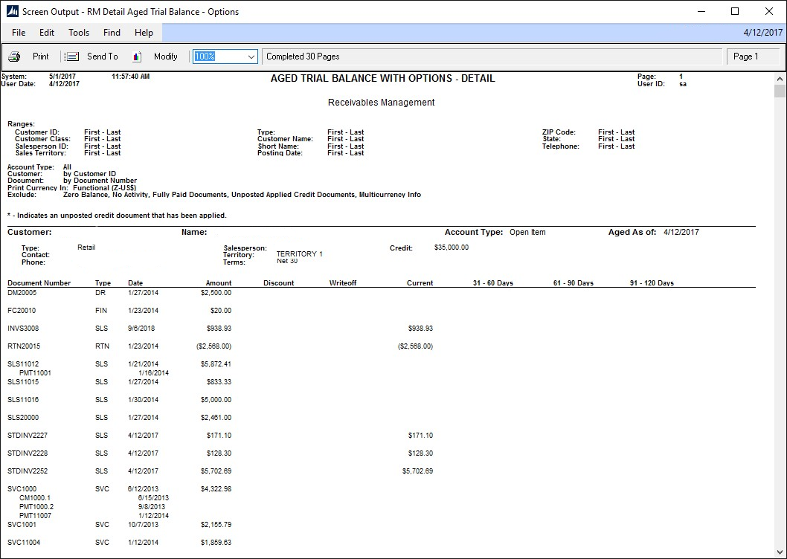
Task: Click the Modify icon's colored bars graphic
Action: coord(138,56)
